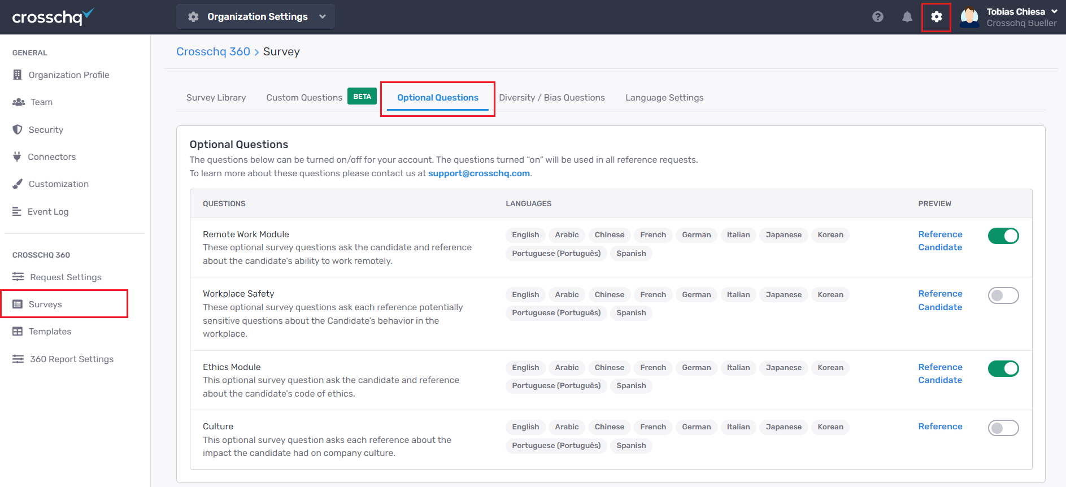Open the notifications bell

point(907,17)
